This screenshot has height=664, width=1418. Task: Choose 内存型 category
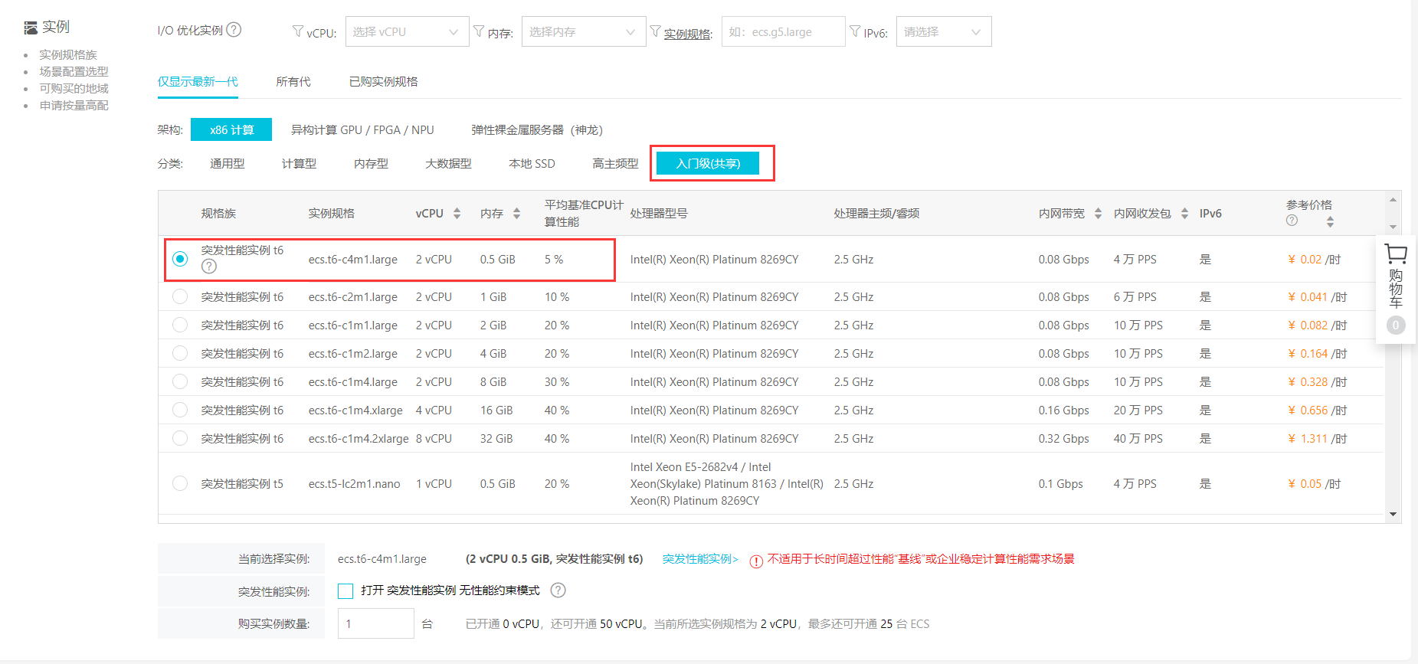(x=371, y=164)
